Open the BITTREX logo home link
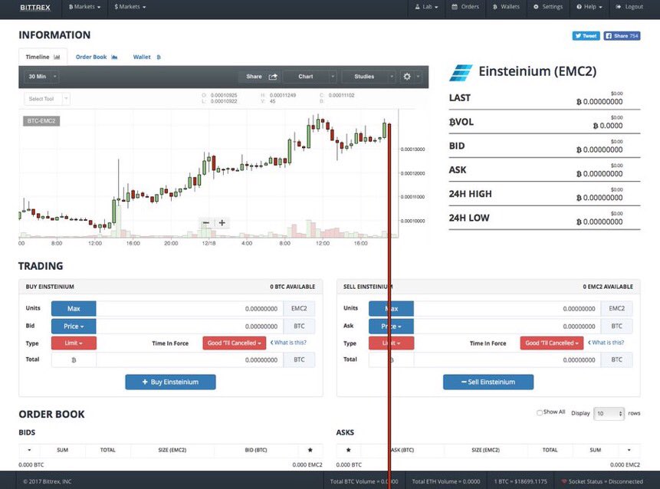 (35, 7)
